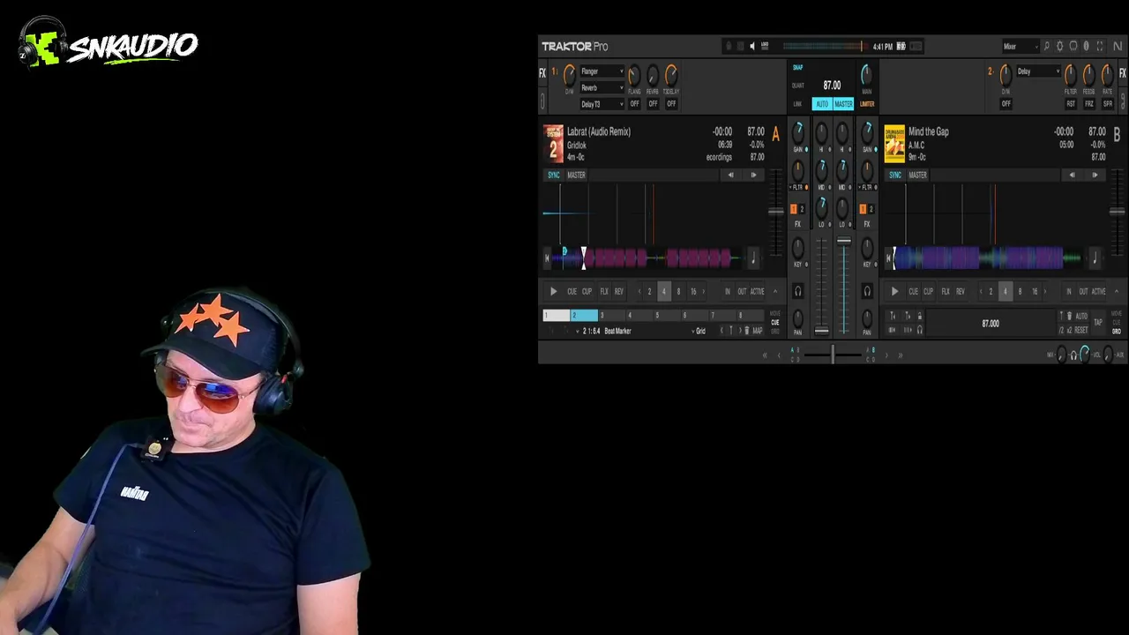Click RESET in Deck B grid panel
The image size is (1129, 635).
coord(1081,331)
